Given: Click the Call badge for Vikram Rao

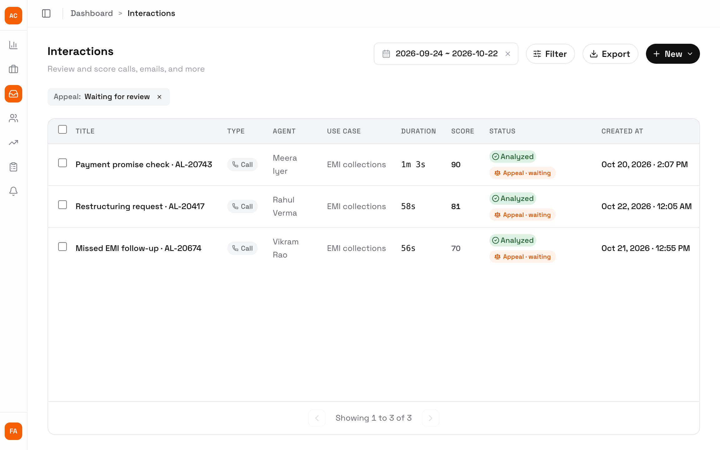Looking at the screenshot, I should pos(242,248).
